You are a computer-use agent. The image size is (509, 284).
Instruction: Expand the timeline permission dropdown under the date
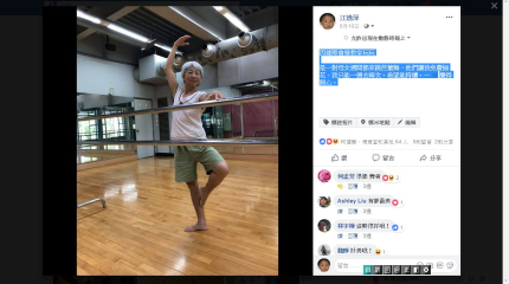coord(378,38)
